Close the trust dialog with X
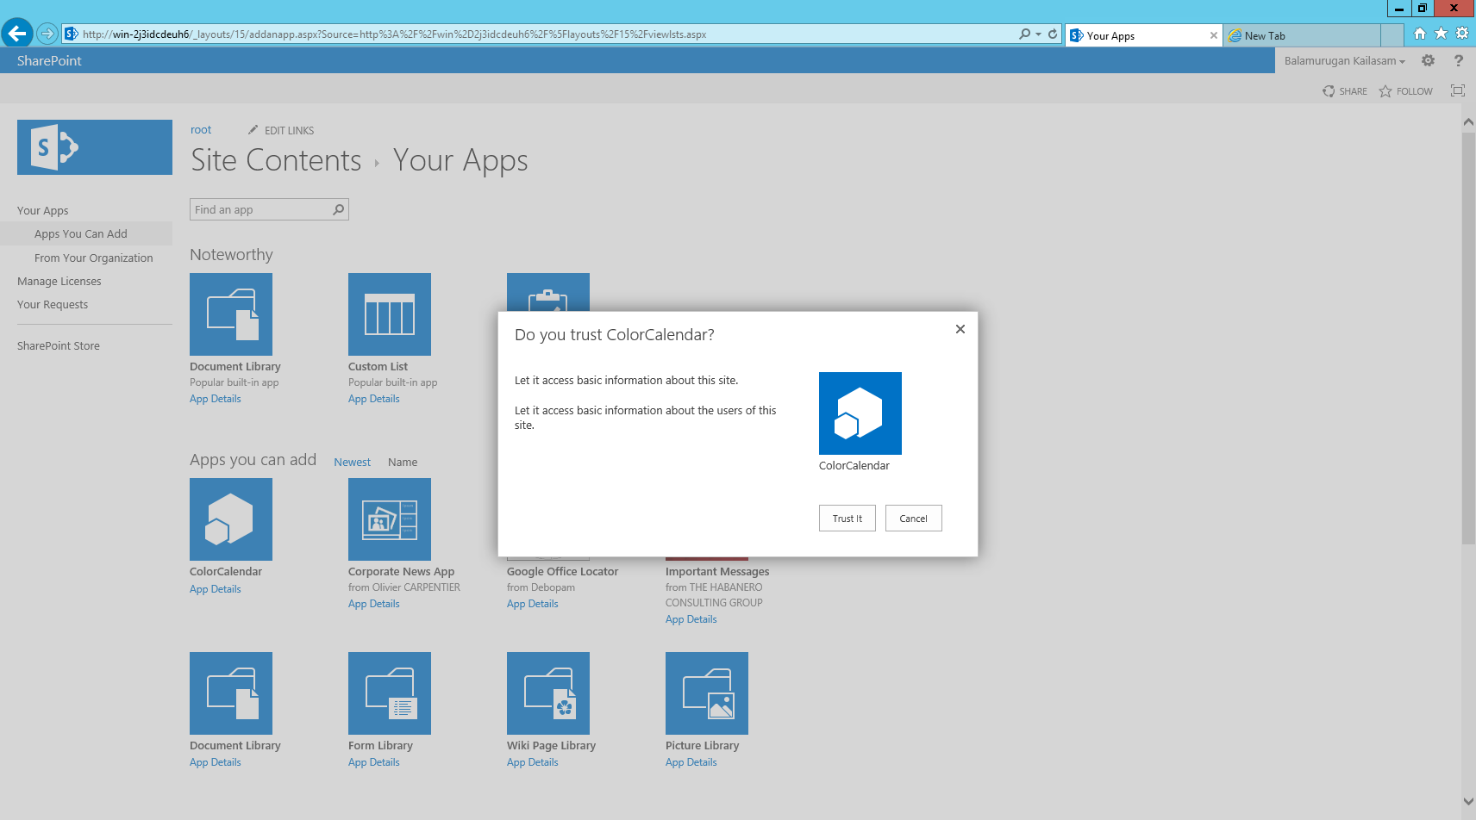Screen dimensions: 1476x820 coord(960,329)
